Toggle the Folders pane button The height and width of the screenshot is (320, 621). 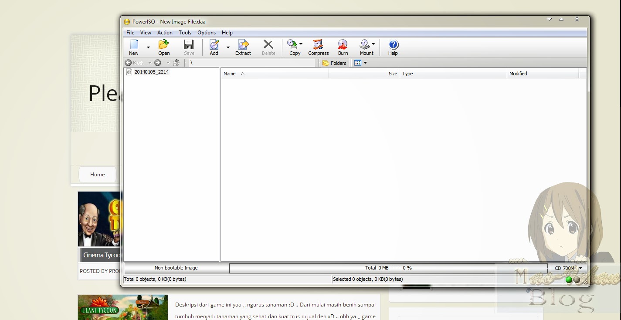335,63
